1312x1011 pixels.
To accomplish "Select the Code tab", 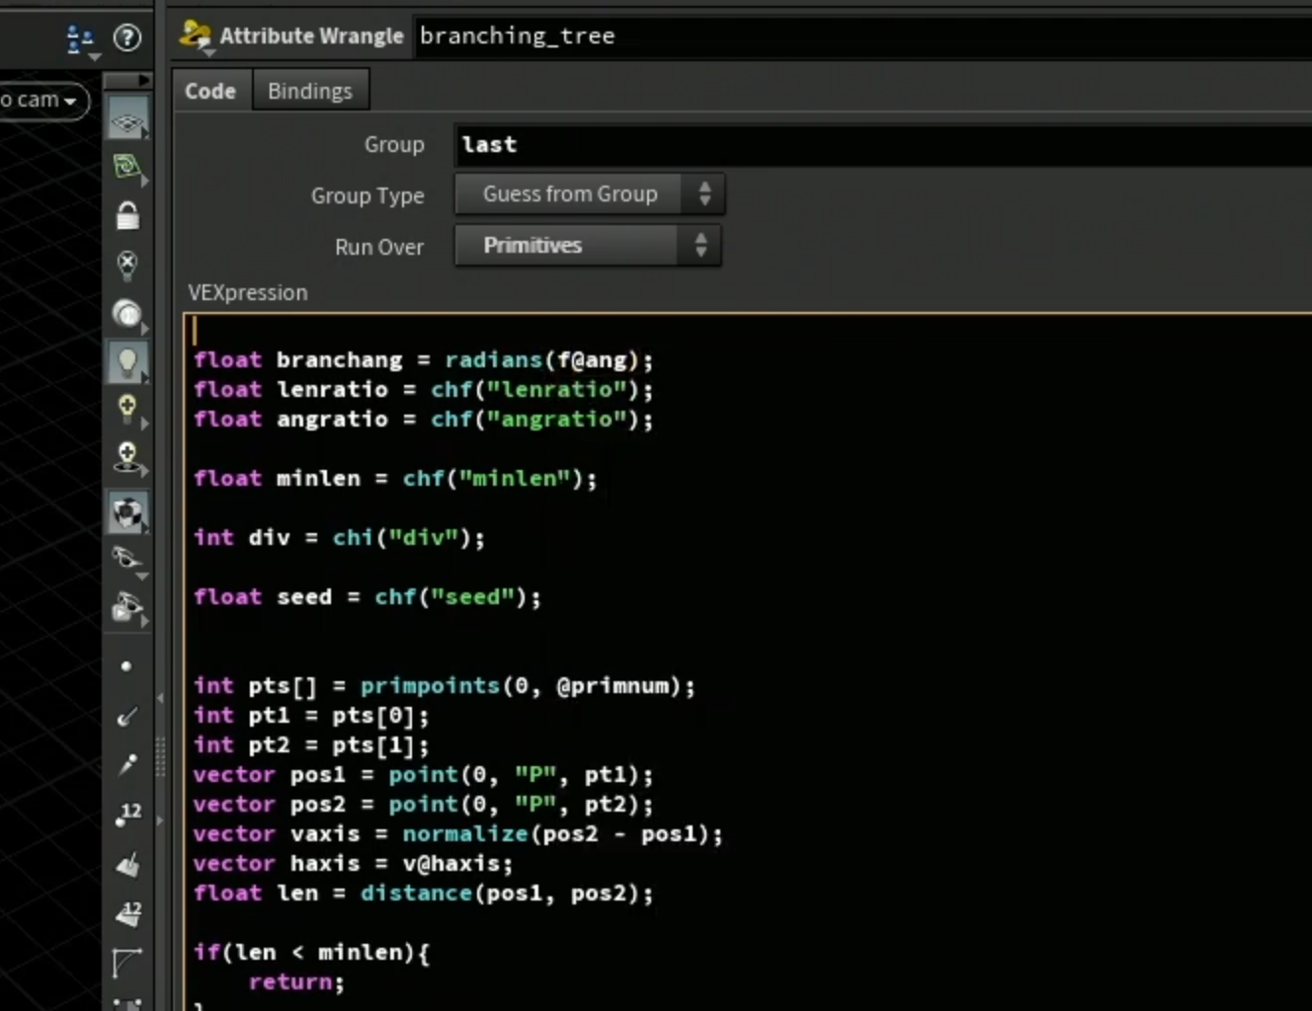I will [210, 91].
